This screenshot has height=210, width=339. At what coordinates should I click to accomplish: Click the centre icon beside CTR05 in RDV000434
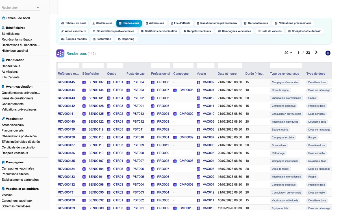pos(109,169)
